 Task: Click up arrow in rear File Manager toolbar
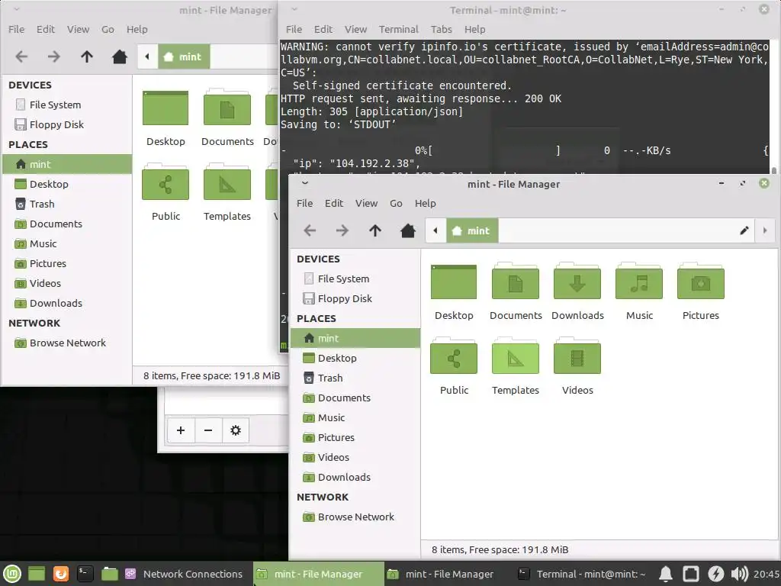click(x=87, y=56)
